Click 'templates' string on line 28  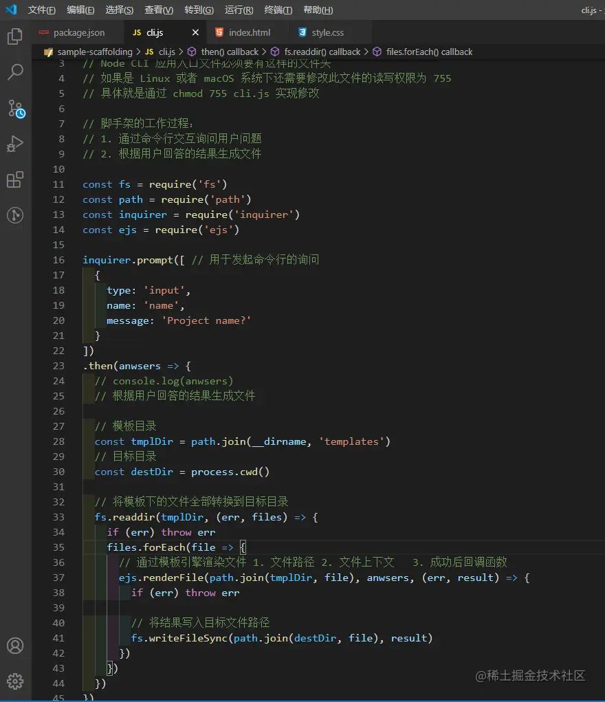click(351, 441)
